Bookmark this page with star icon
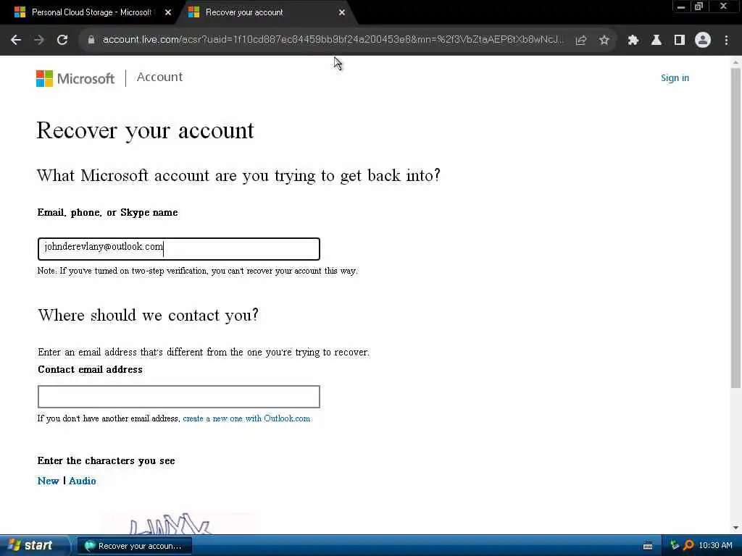742x556 pixels. (x=604, y=41)
